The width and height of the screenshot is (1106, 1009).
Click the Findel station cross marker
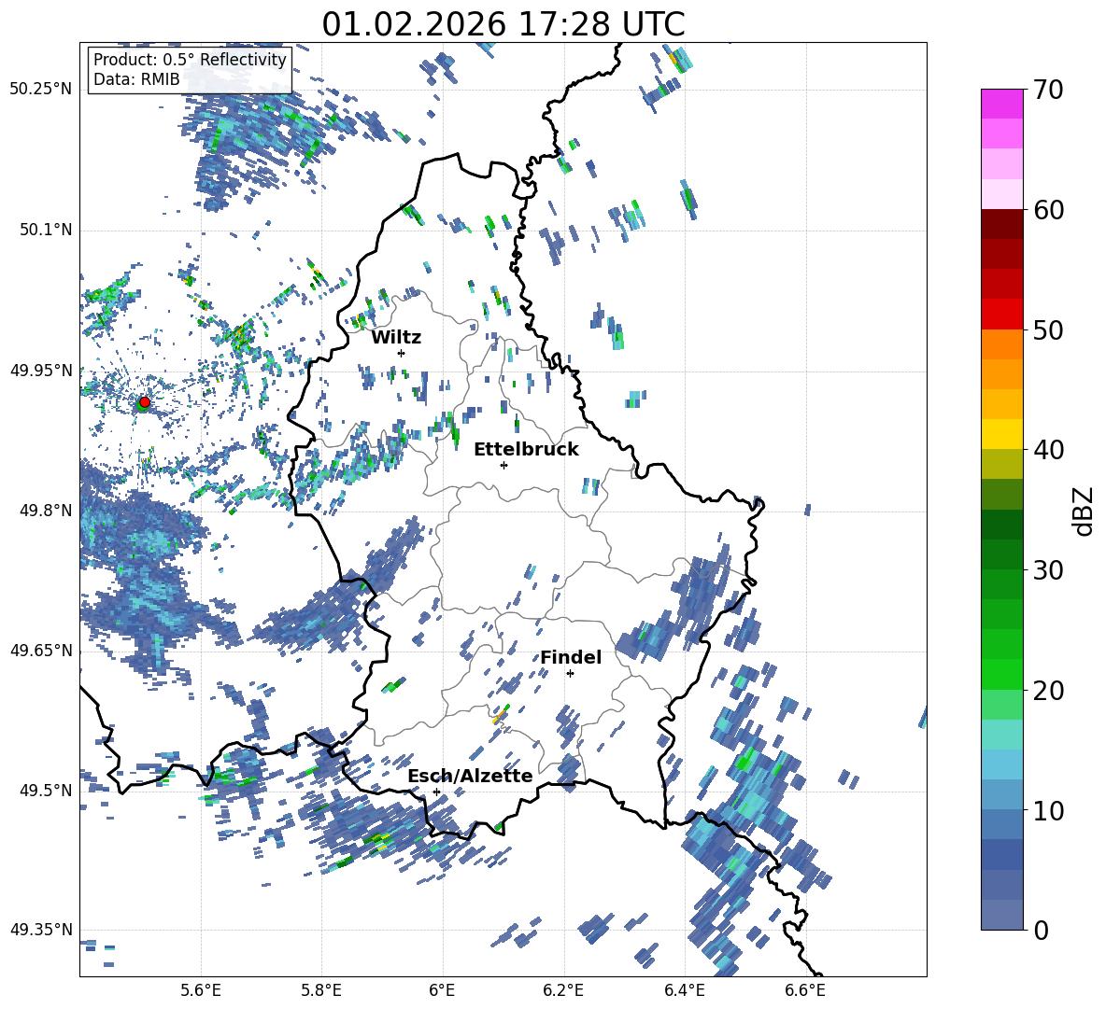point(570,673)
